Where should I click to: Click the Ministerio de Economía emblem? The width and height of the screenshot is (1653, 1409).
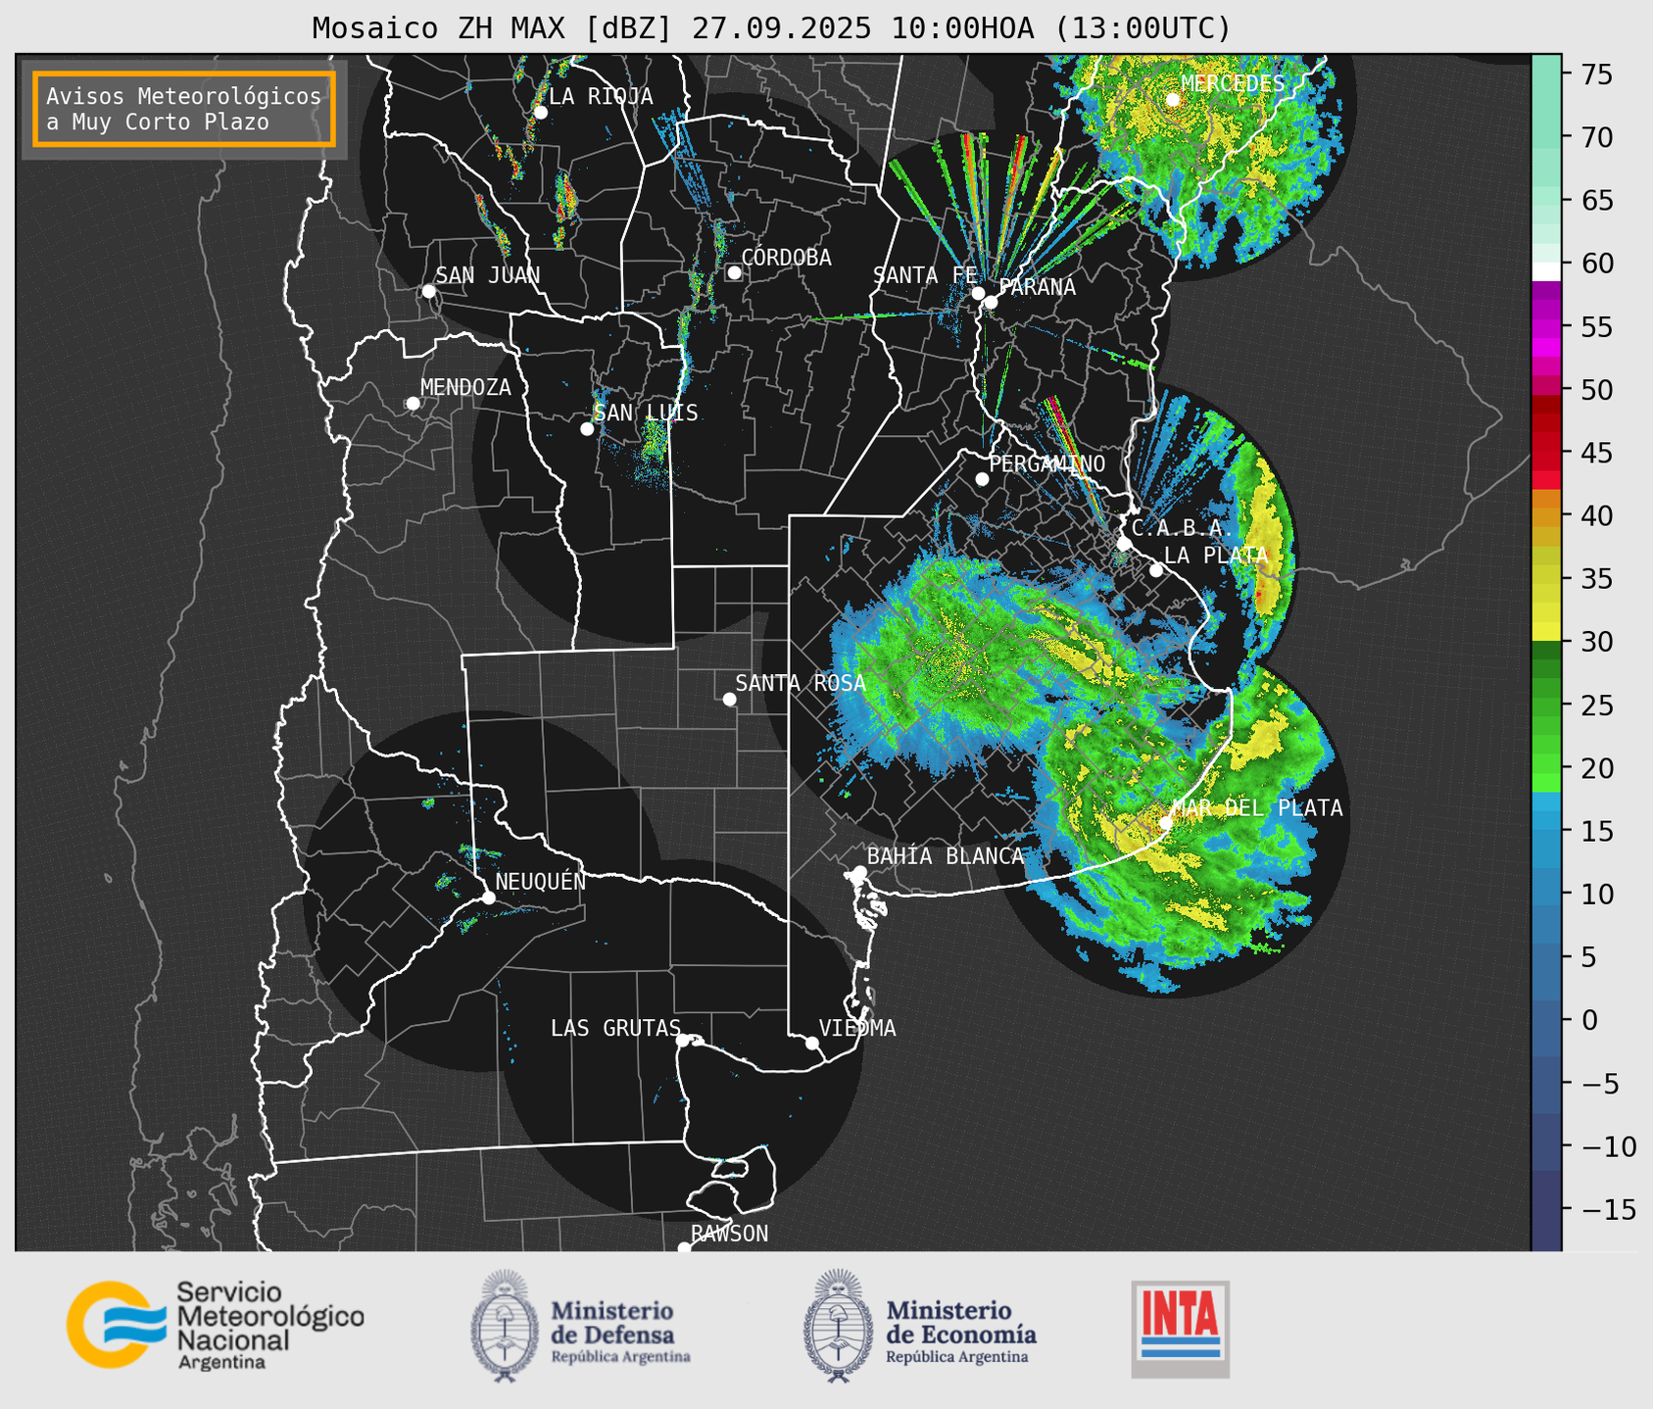[839, 1326]
